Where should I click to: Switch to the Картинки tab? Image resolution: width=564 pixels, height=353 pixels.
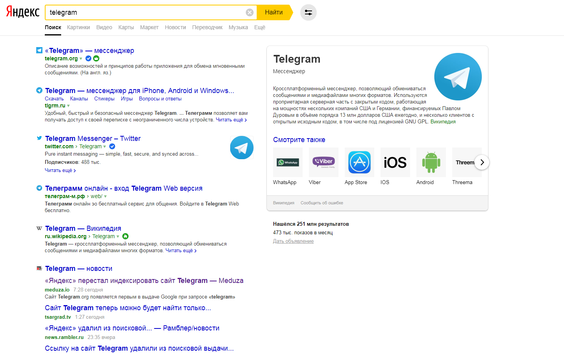click(x=78, y=27)
